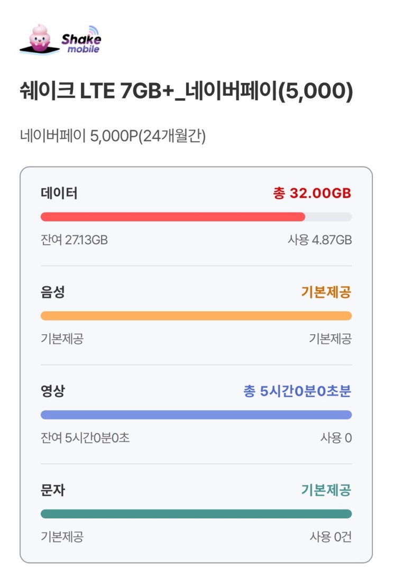Click the 문자 section heading
This screenshot has width=393, height=581.
pyautogui.click(x=52, y=491)
